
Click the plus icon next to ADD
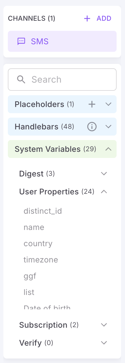[x=87, y=18]
